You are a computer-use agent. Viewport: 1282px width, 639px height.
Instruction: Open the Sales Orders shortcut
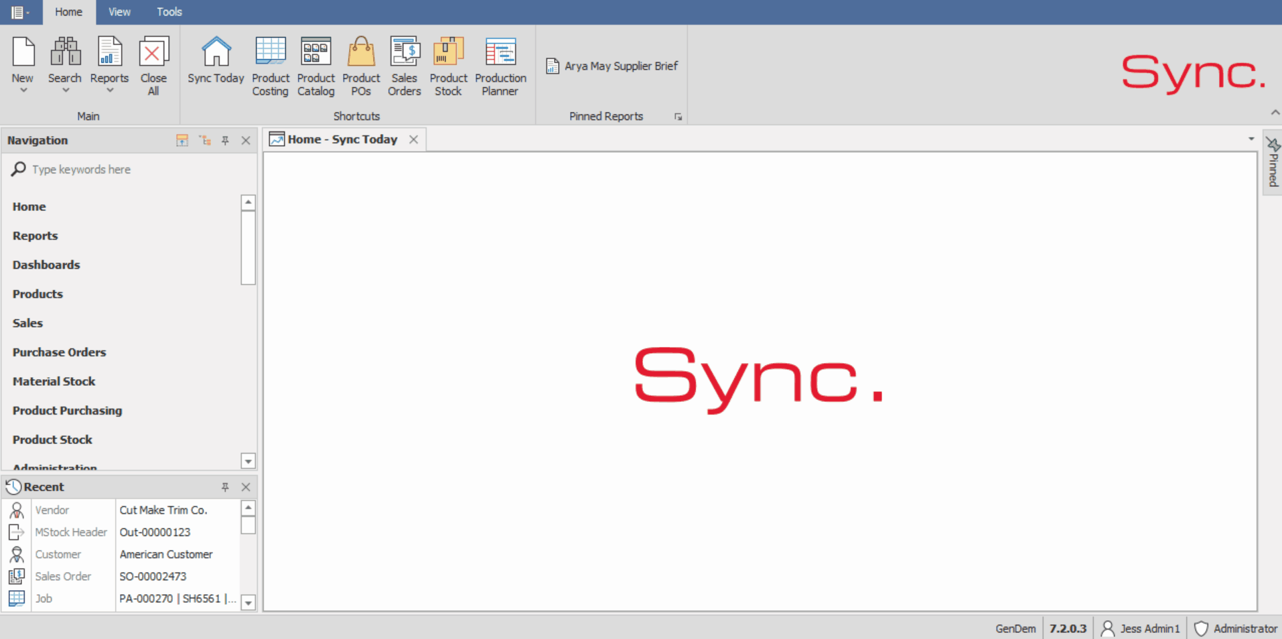tap(405, 66)
